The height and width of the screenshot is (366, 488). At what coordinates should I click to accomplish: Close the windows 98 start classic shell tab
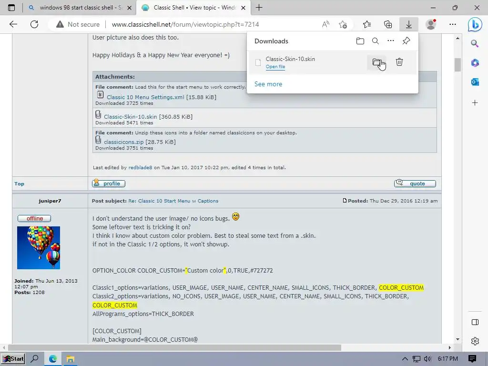coord(130,8)
